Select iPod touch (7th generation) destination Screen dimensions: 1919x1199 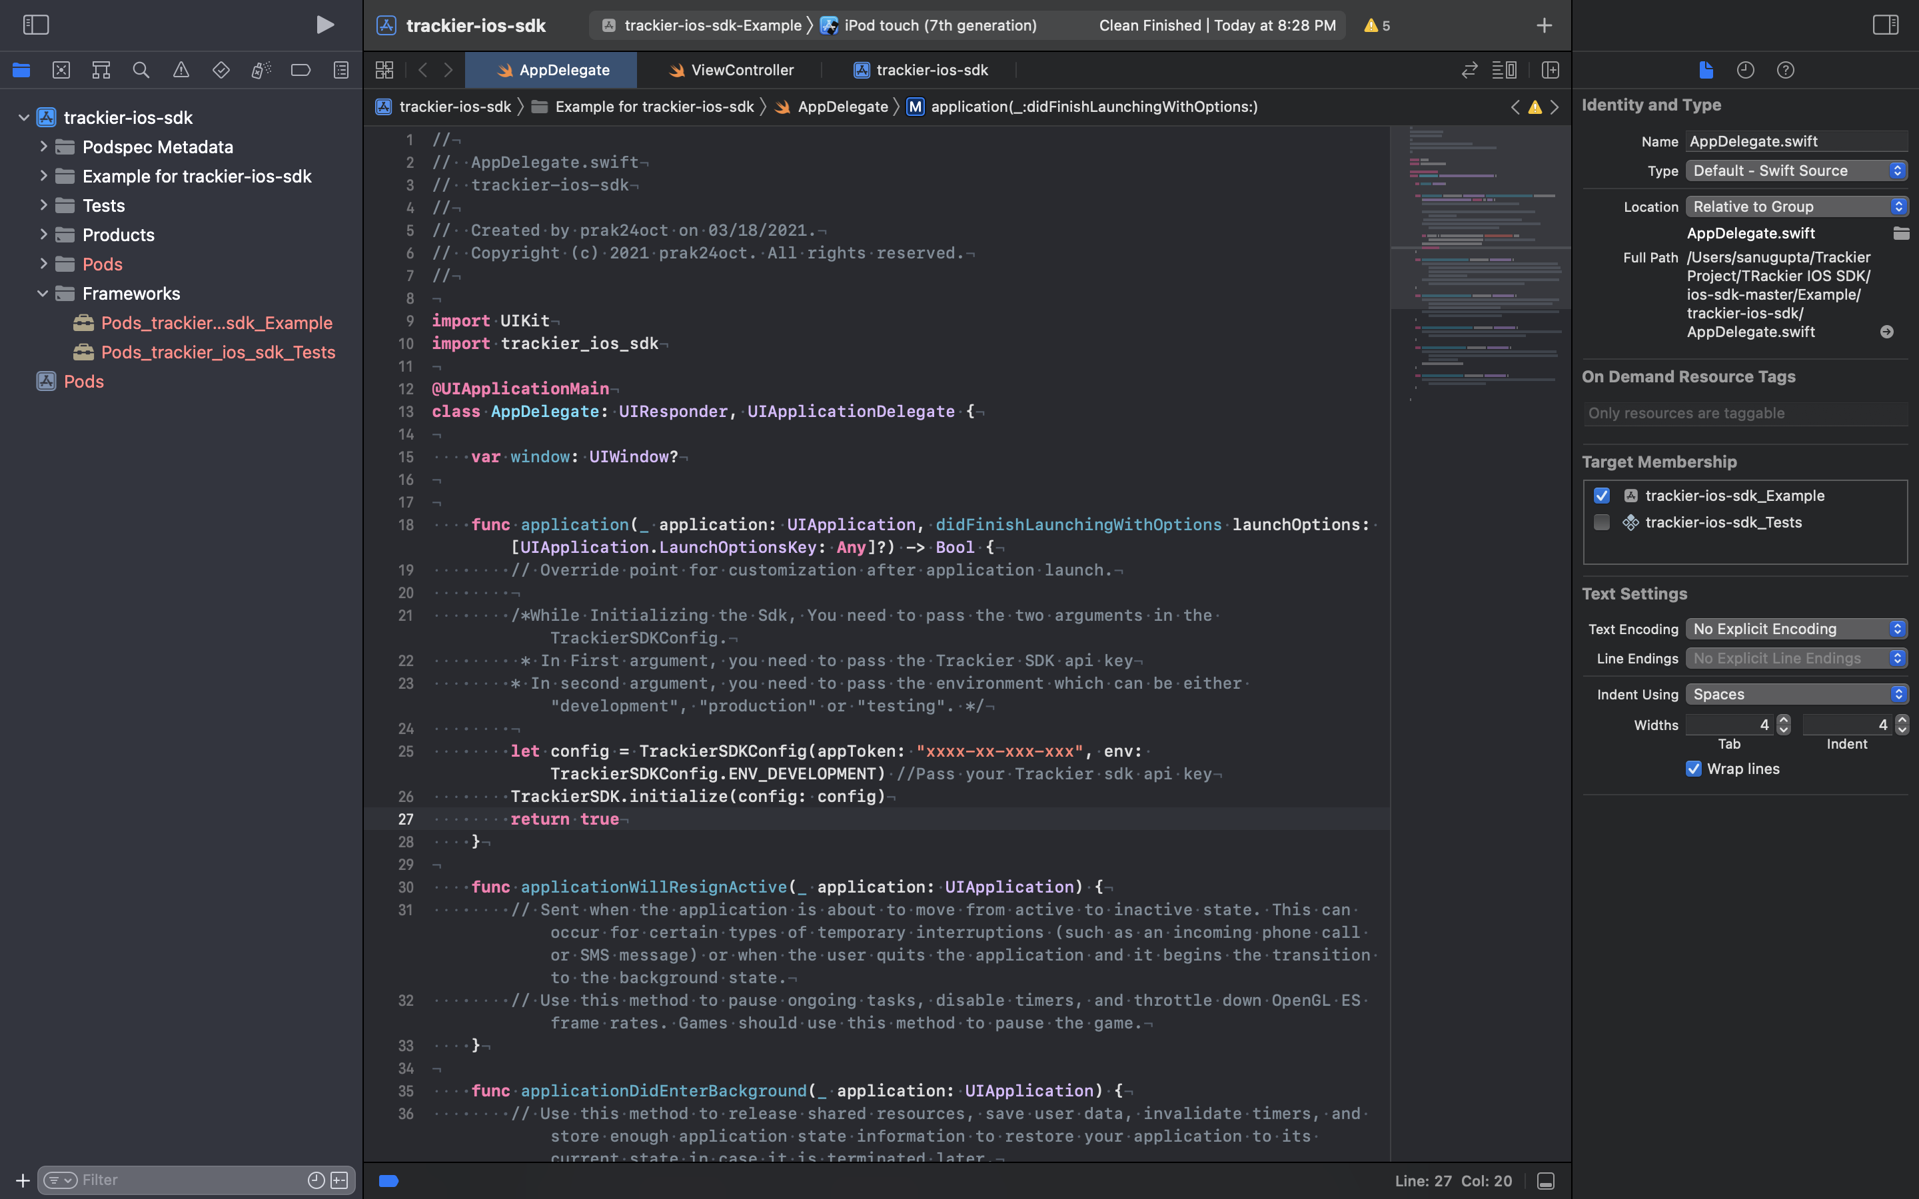pyautogui.click(x=929, y=25)
